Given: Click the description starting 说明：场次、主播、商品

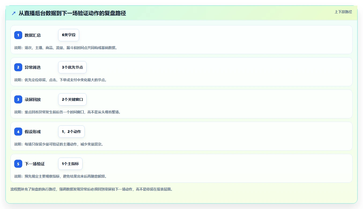Looking at the screenshot, I should coord(66,48).
